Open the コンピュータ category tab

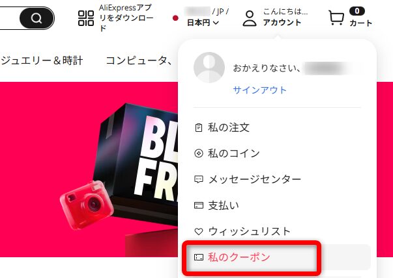point(139,60)
